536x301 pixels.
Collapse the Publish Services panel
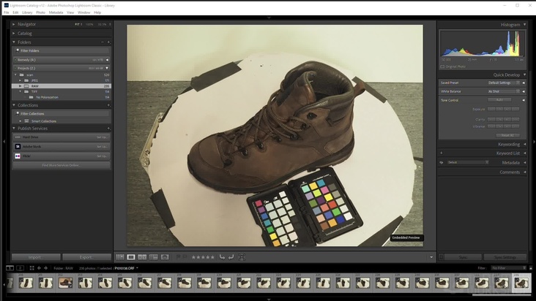(x=14, y=129)
